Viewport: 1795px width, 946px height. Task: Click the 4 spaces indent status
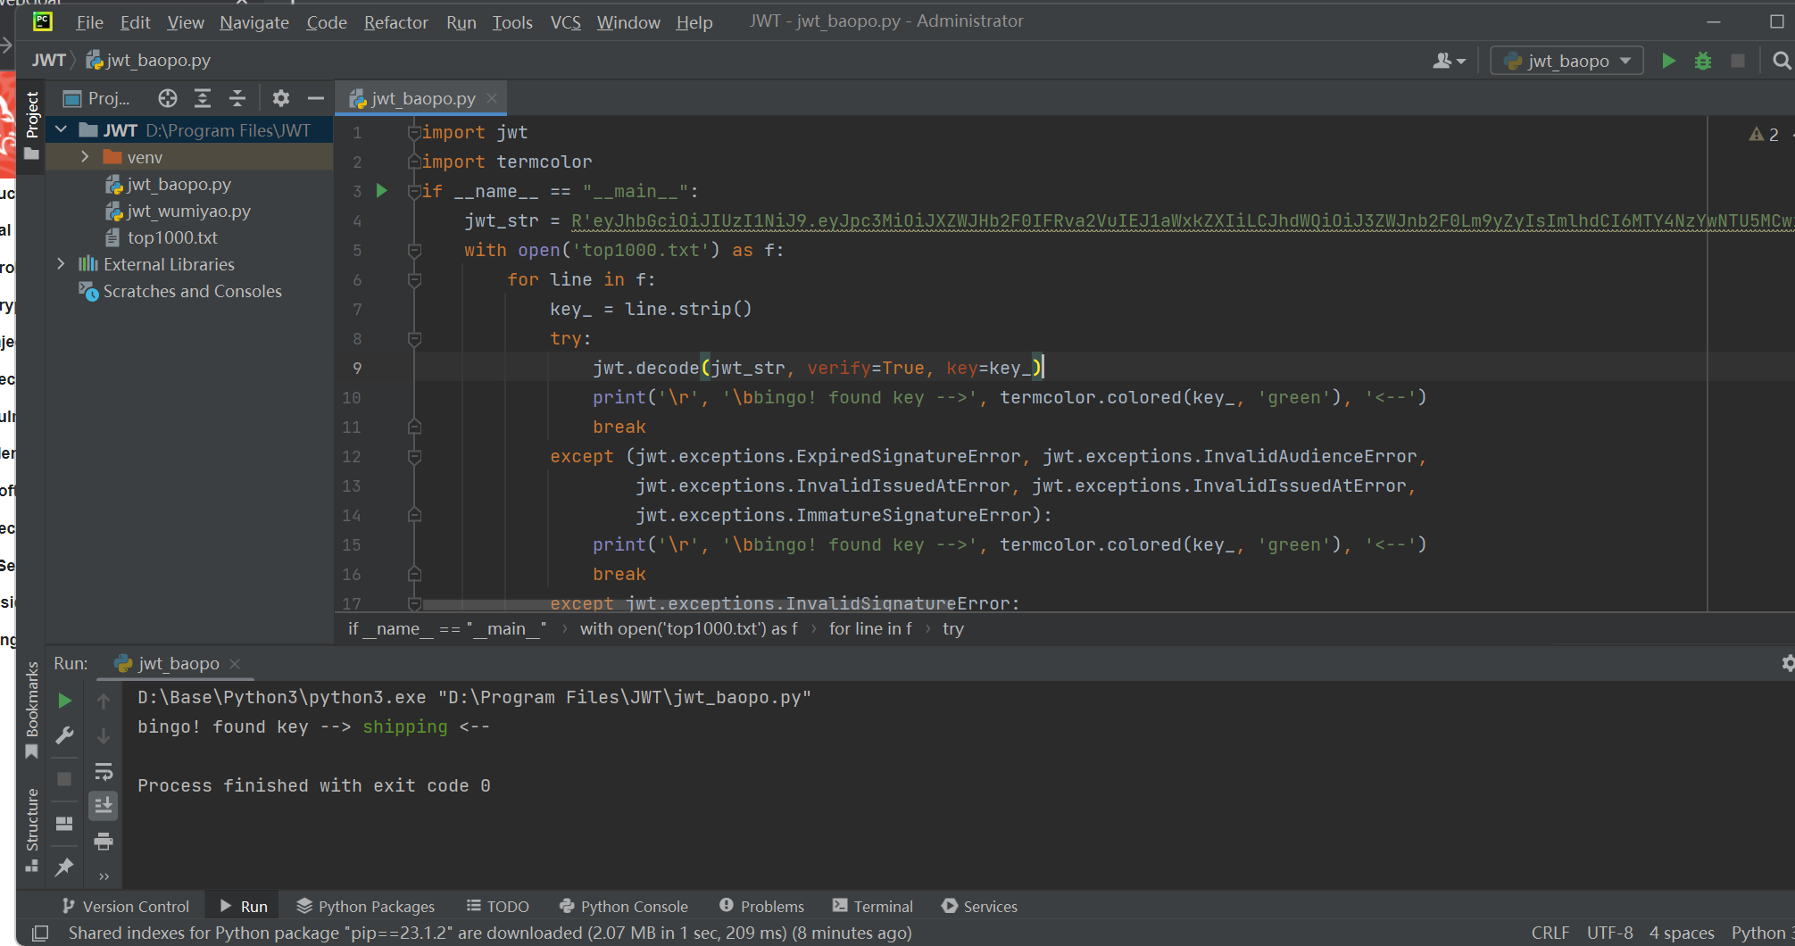(1682, 933)
